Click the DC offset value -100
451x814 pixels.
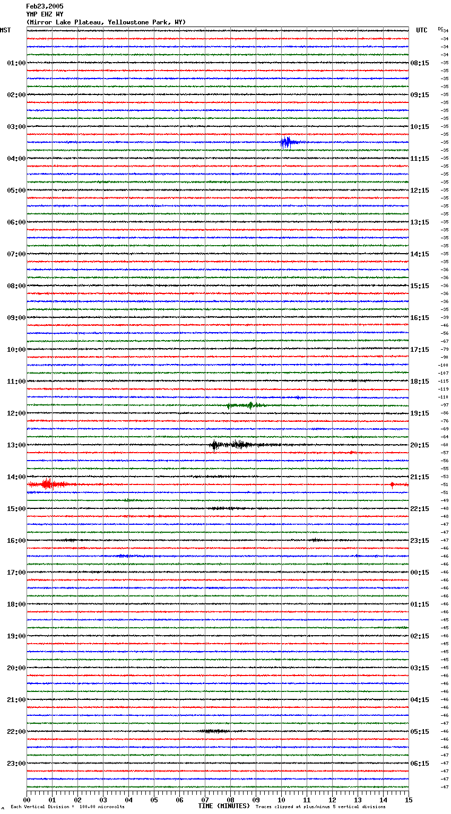(444, 366)
